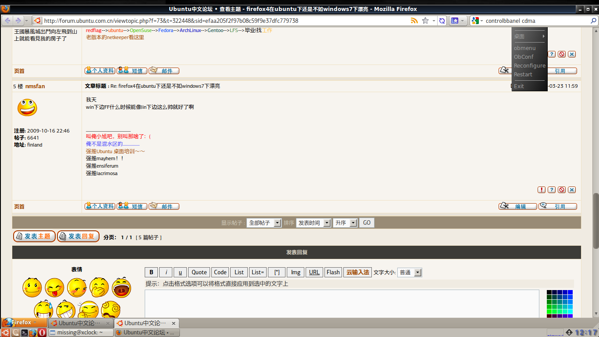Select ObConf from the Openbox menu

pos(529,57)
